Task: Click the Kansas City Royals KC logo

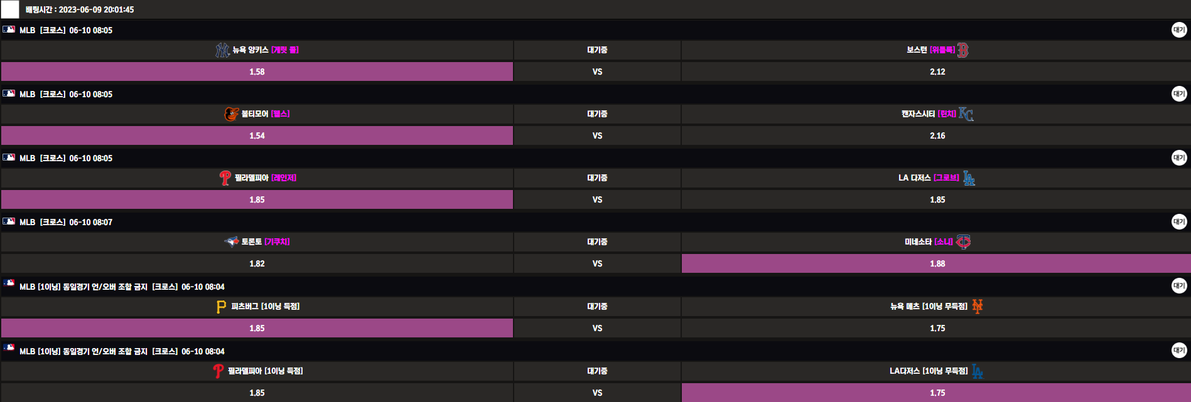Action: pos(966,114)
